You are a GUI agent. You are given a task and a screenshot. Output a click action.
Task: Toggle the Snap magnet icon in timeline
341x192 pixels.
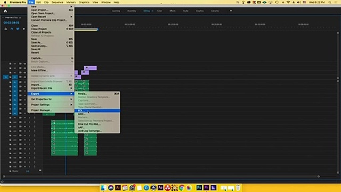click(x=11, y=29)
